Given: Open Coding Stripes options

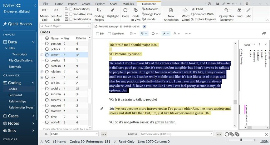Looking at the screenshot, I should point(99,14).
